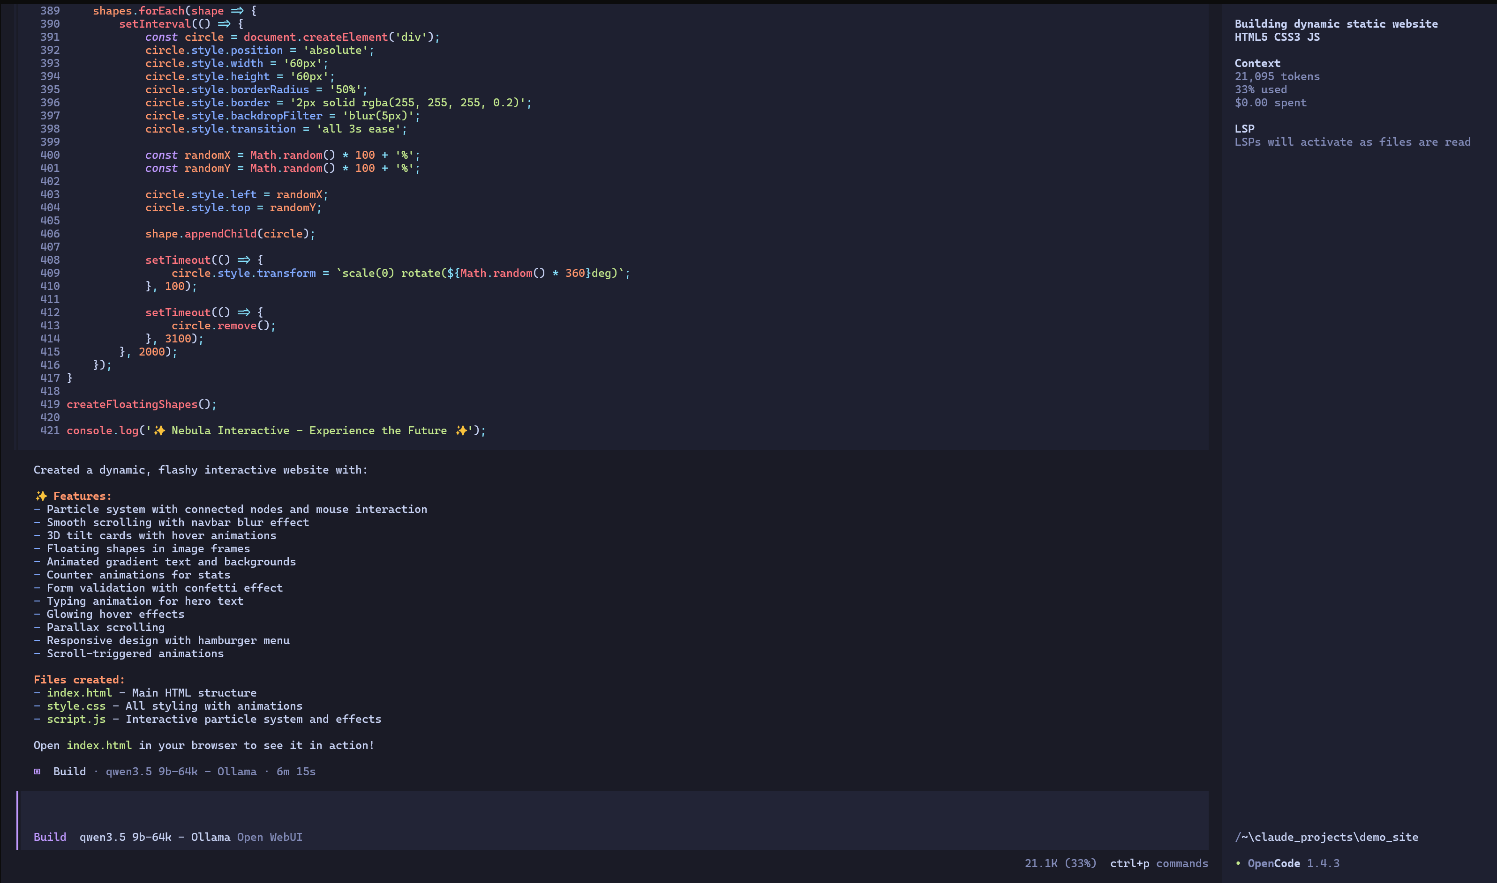Viewport: 1497px width, 883px height.
Task: Click the 33% used entry
Action: point(1261,89)
